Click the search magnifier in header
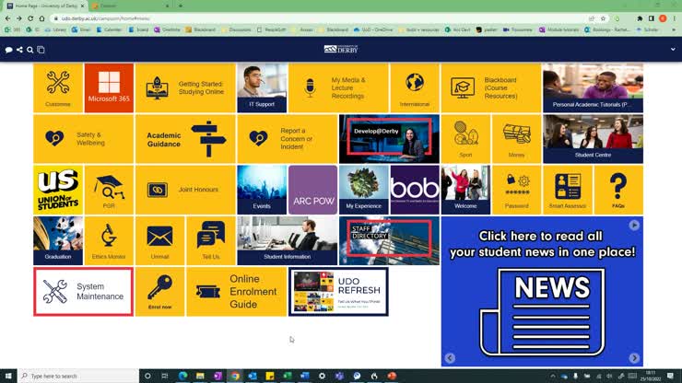Screen dimensions: 682x383 (29, 50)
